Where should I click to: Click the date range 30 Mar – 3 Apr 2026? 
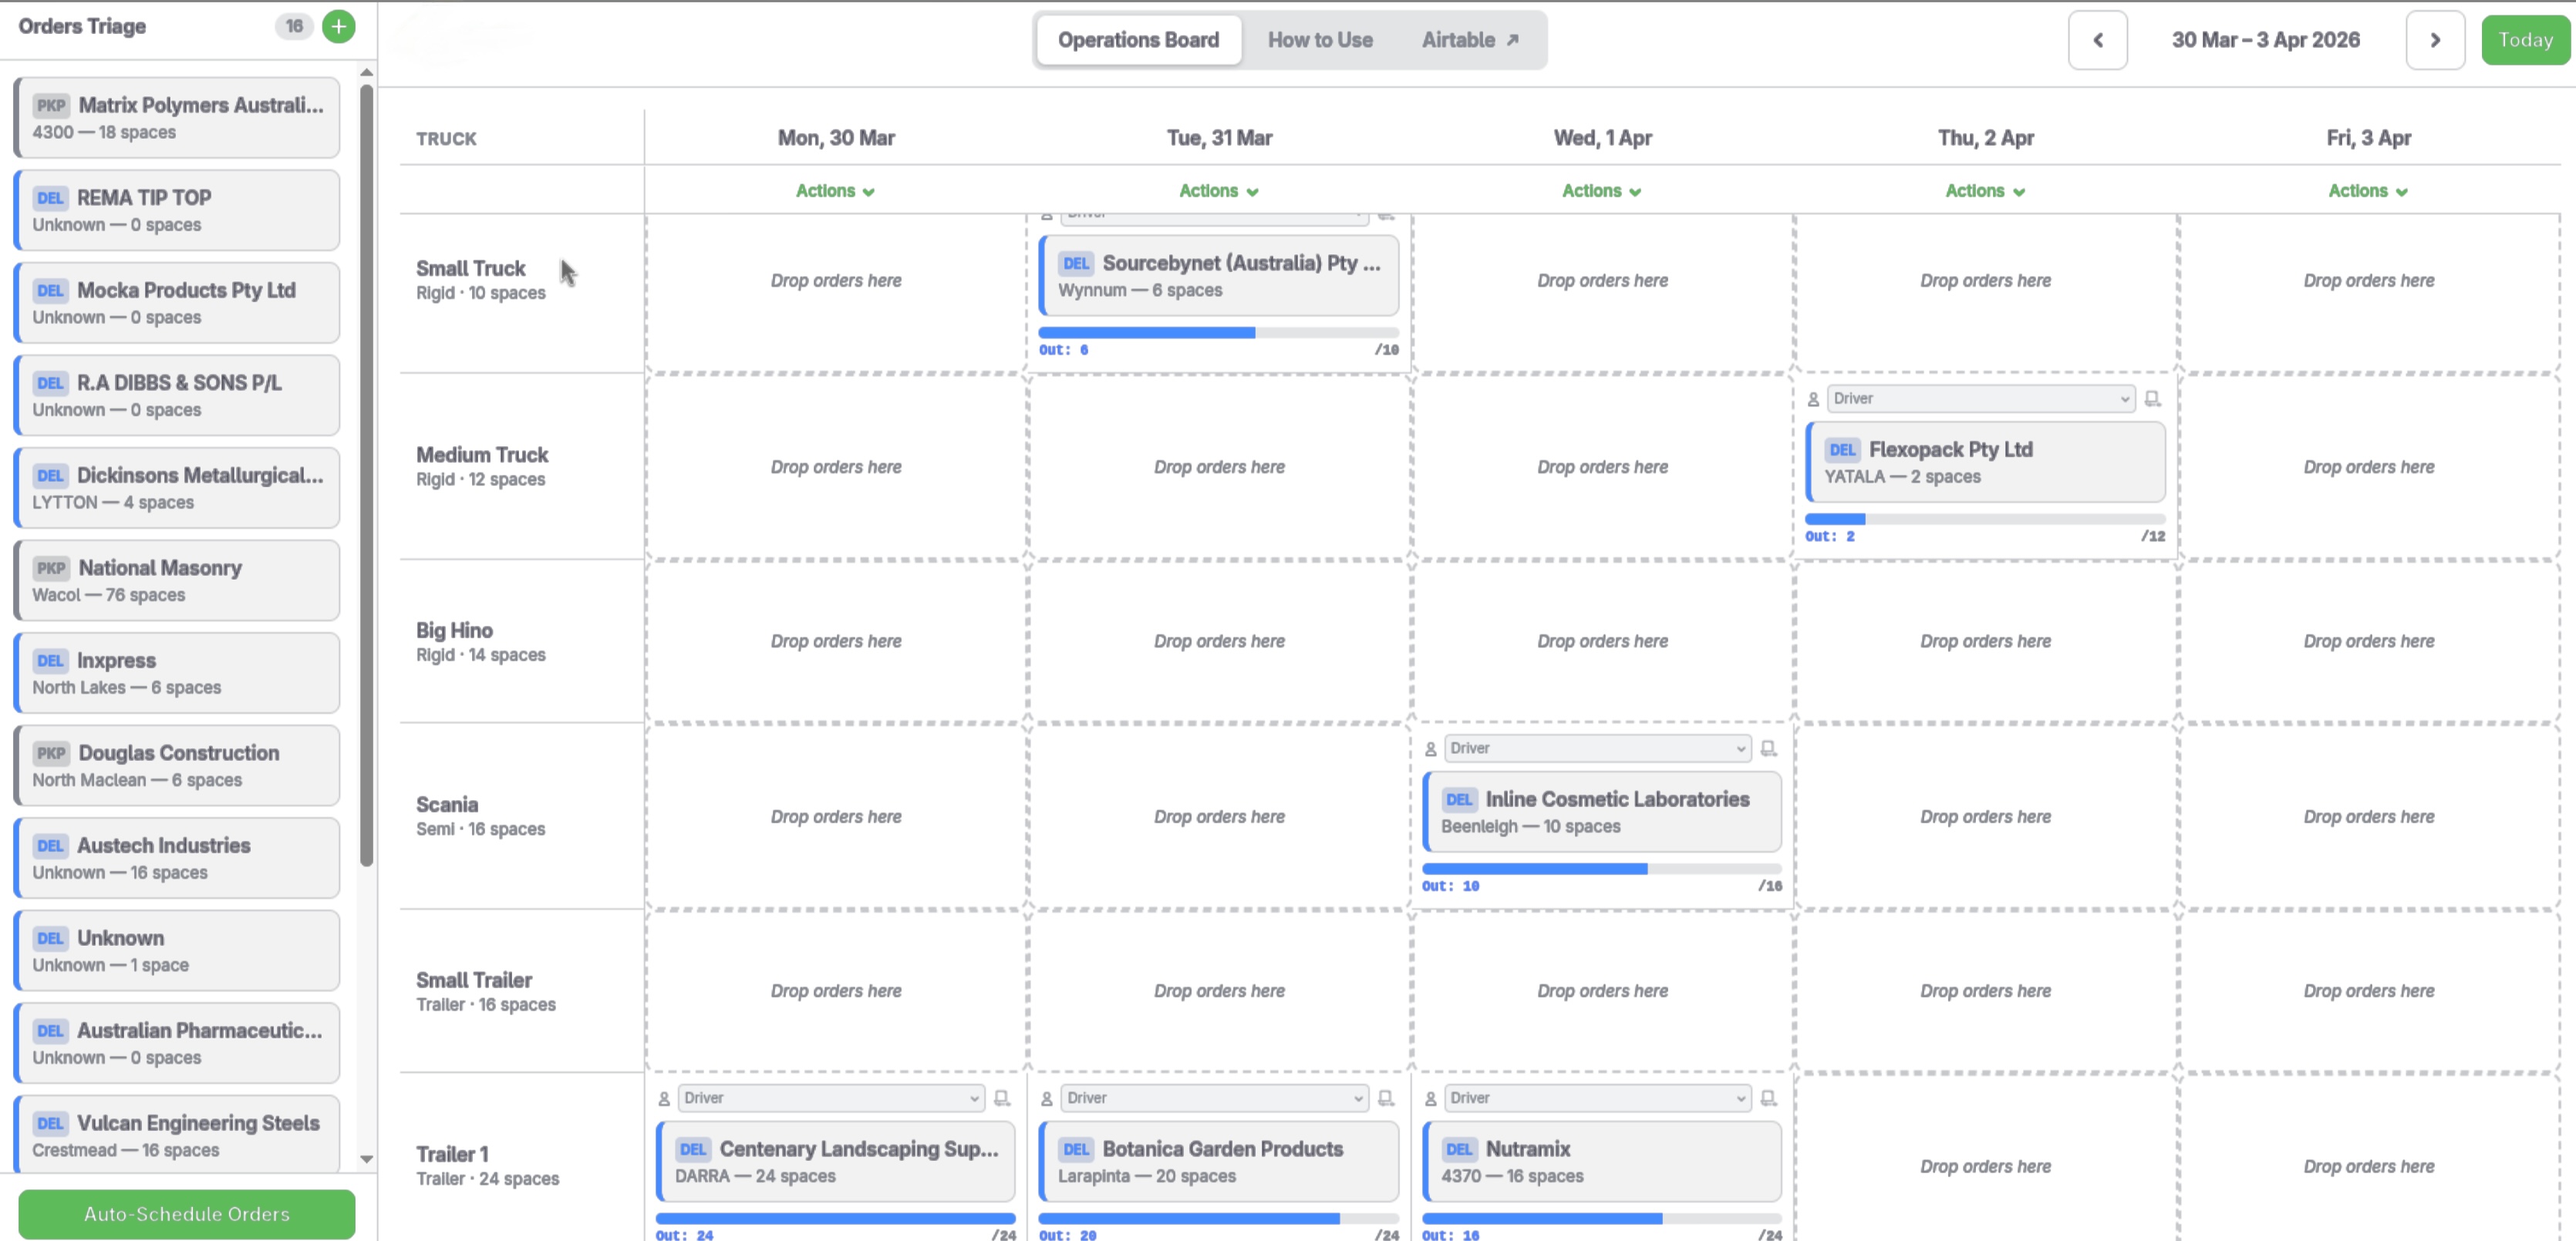(2265, 40)
